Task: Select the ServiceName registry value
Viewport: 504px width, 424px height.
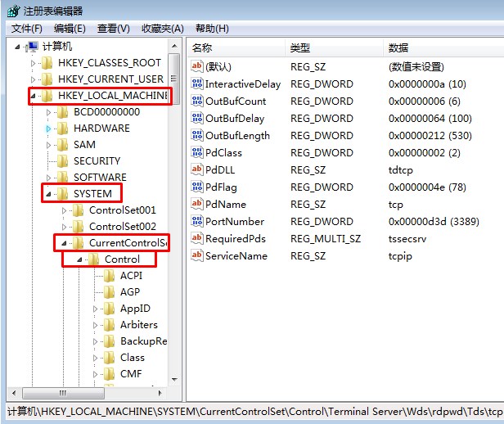Action: click(x=236, y=255)
